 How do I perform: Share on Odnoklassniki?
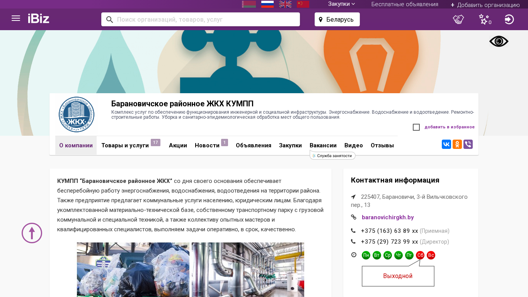tap(457, 144)
